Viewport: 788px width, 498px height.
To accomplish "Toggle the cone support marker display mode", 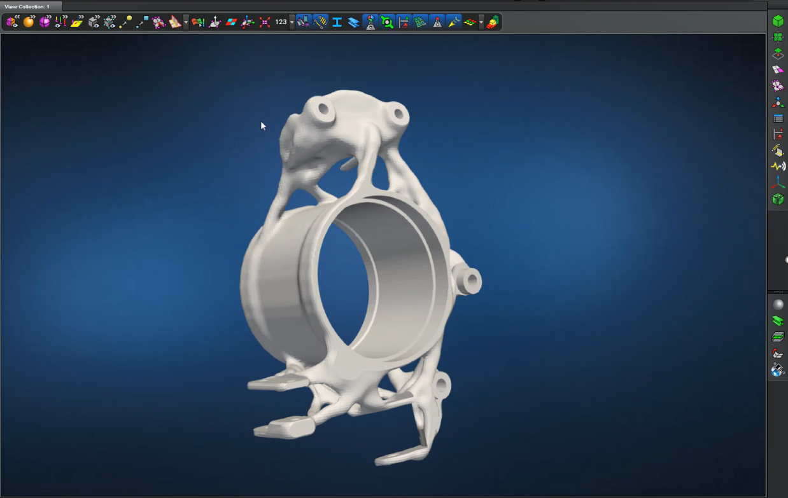I will tap(437, 22).
